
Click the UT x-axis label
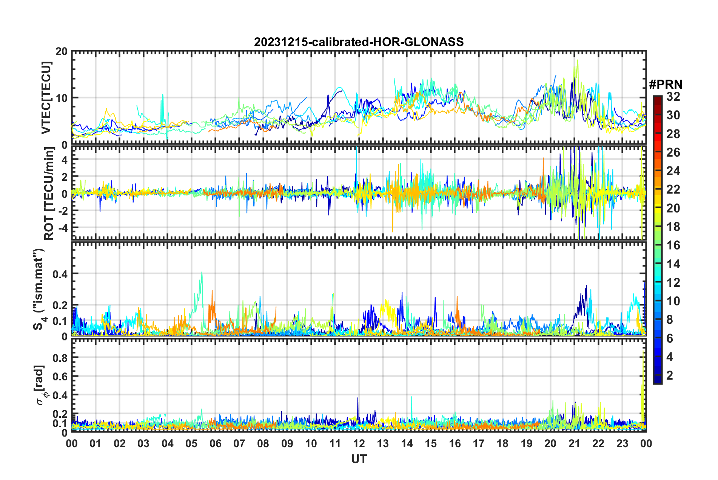[359, 459]
